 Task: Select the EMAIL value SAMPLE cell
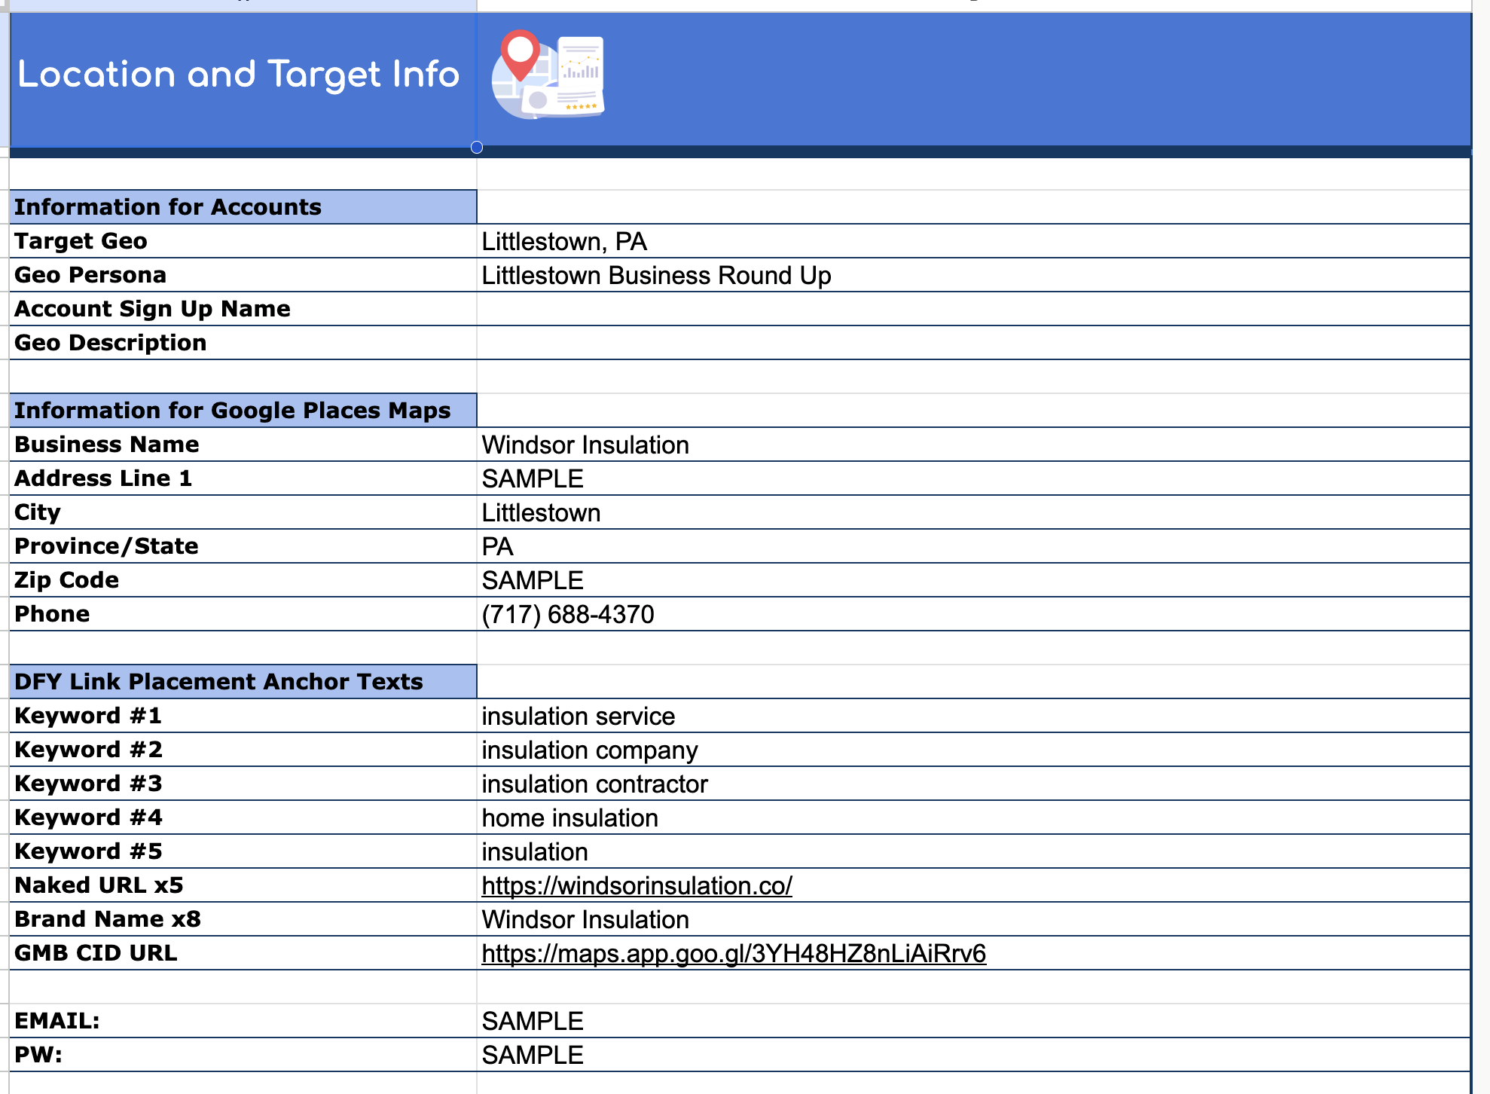coord(533,1022)
